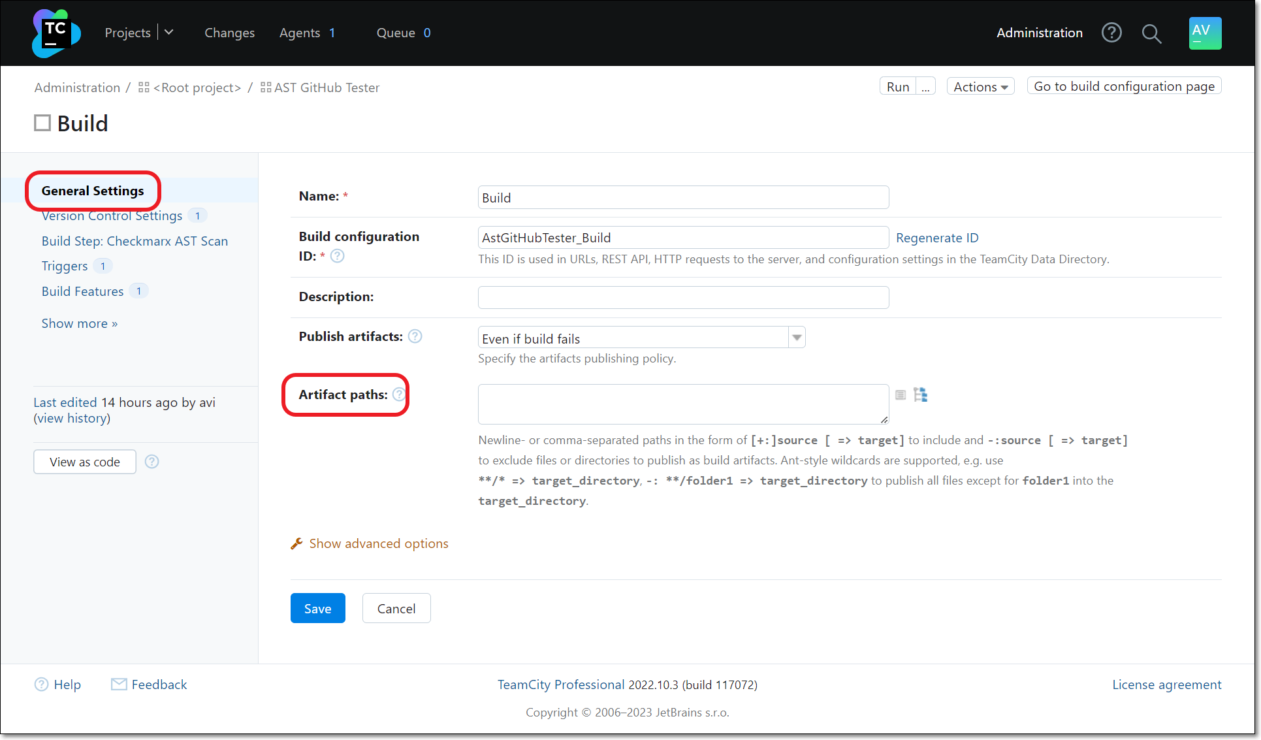Open the Help link in footer
Image resolution: width=1261 pixels, height=740 pixels.
coord(67,684)
